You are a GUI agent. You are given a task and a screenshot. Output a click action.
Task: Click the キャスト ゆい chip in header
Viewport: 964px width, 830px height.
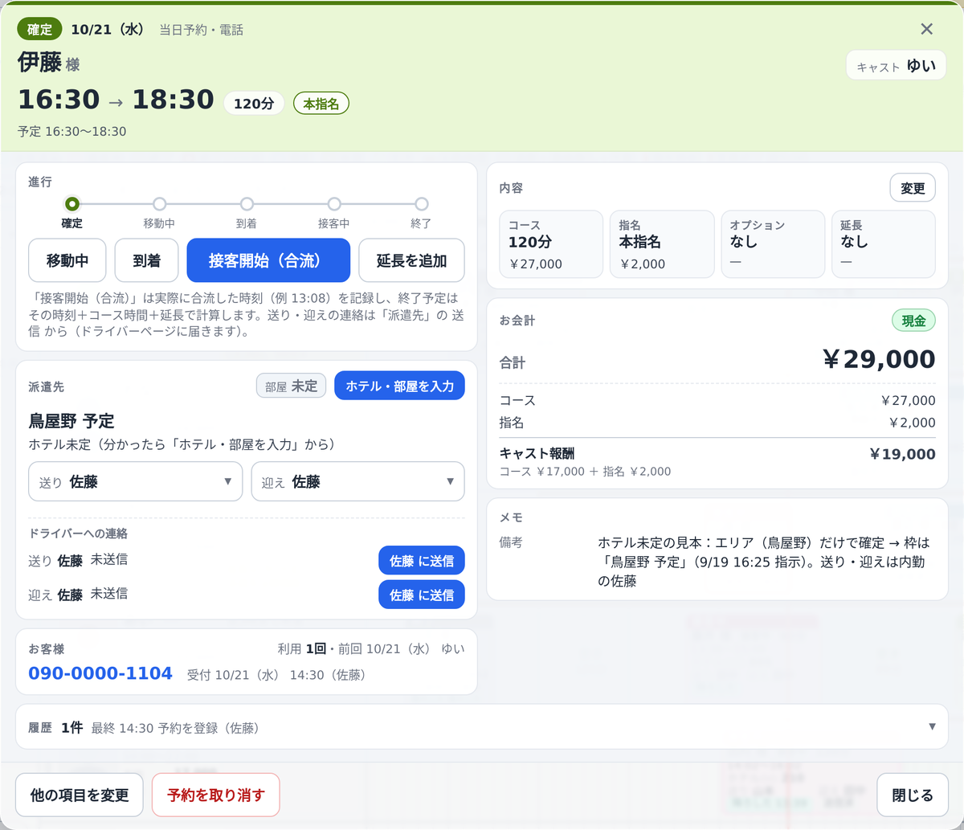pos(897,66)
